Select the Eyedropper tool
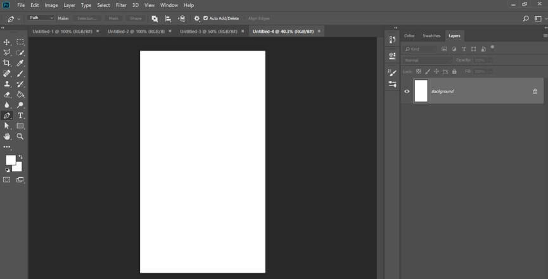548x279 pixels. [20, 63]
